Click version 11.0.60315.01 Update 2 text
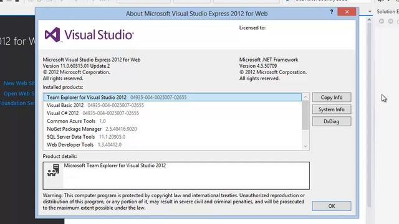 (76, 66)
